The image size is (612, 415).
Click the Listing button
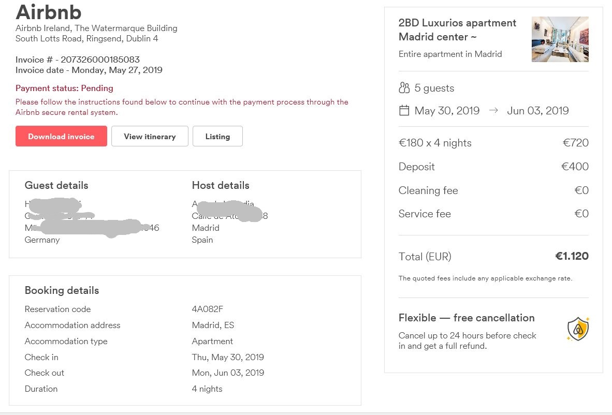[217, 136]
